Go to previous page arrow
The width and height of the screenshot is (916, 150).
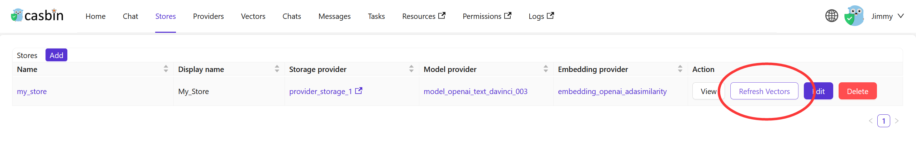(x=870, y=121)
